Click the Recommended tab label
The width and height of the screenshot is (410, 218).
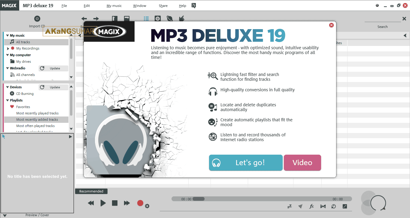(x=91, y=191)
